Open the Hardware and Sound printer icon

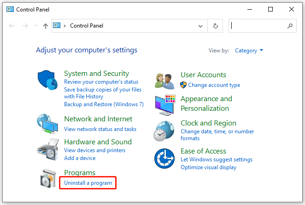click(48, 149)
